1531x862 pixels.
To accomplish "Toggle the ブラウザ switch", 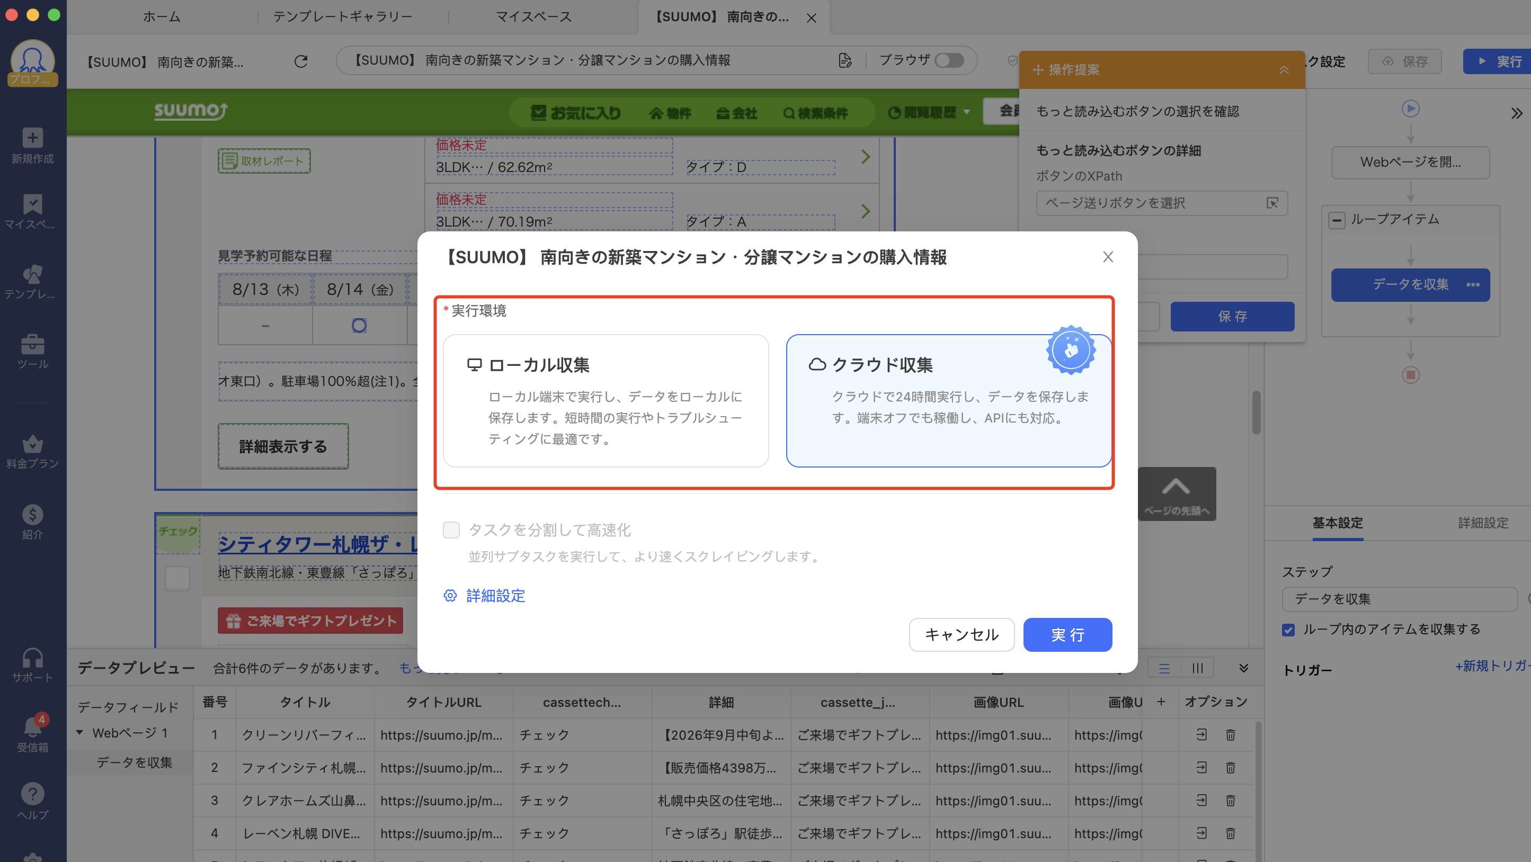I will point(949,60).
